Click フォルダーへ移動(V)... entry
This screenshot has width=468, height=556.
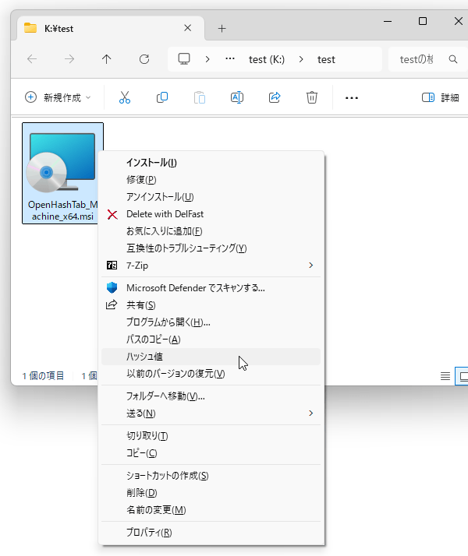click(211, 396)
